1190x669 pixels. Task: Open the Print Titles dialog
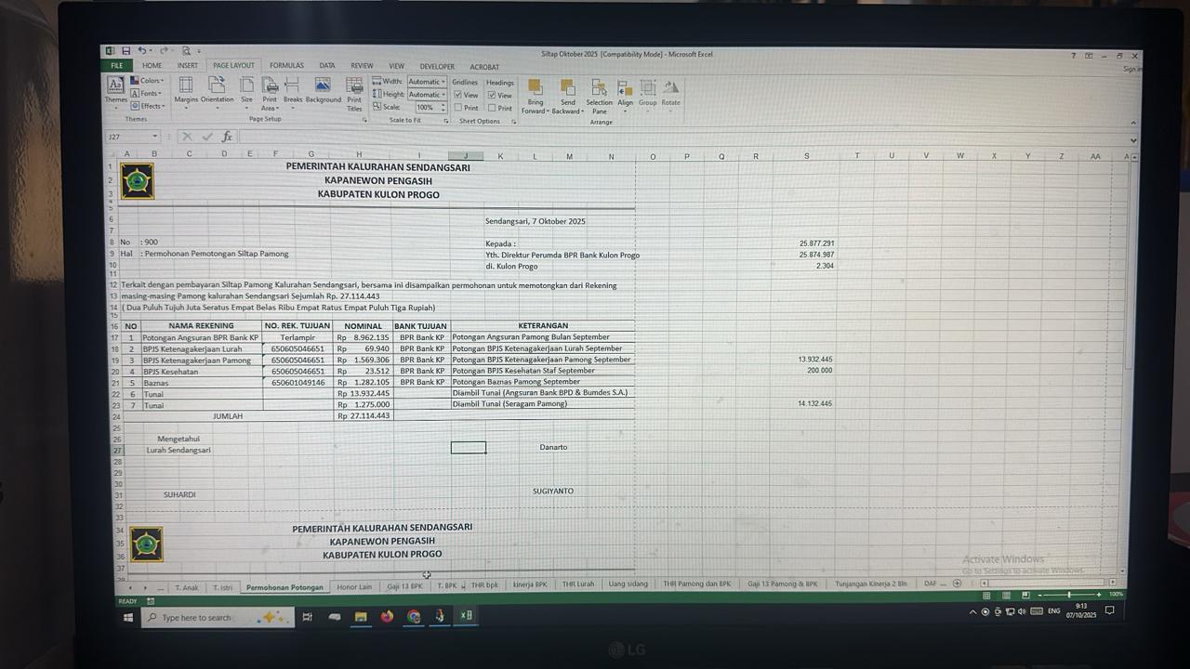[x=354, y=90]
